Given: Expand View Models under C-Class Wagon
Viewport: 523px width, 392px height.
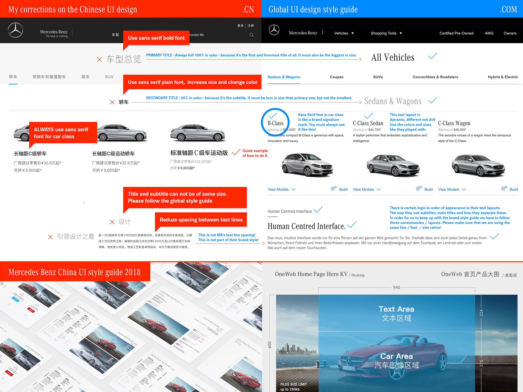Looking at the screenshot, I should pos(452,189).
